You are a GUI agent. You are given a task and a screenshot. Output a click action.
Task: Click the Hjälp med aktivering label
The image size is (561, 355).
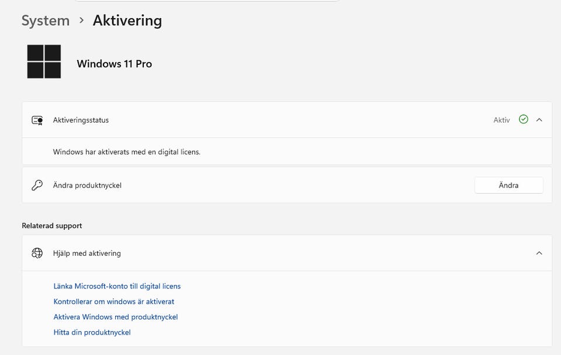point(87,253)
